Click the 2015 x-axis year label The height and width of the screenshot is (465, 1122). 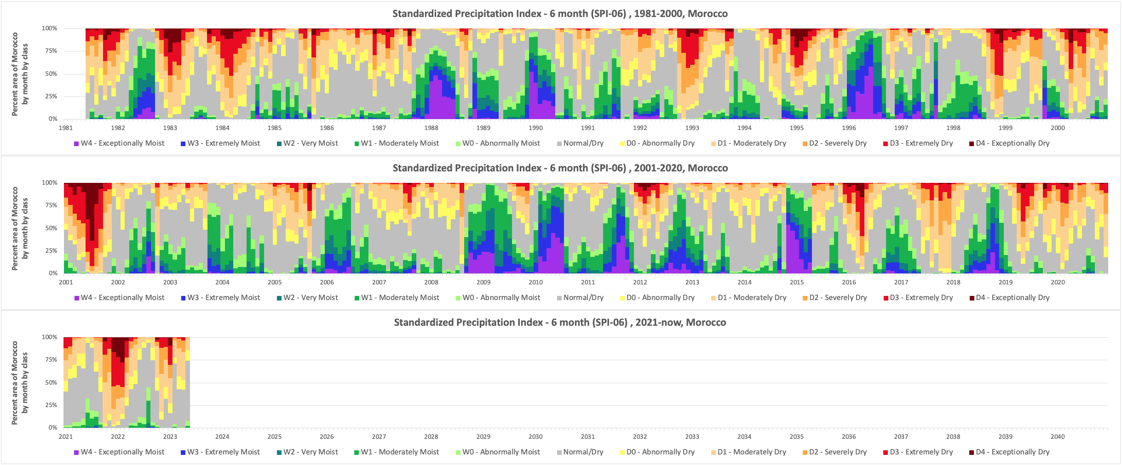[x=797, y=283]
